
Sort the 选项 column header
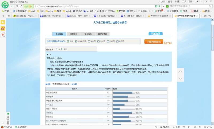point(75,89)
